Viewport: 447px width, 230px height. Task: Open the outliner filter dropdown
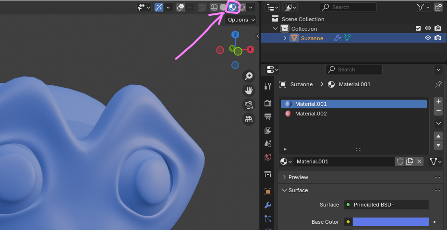click(423, 7)
